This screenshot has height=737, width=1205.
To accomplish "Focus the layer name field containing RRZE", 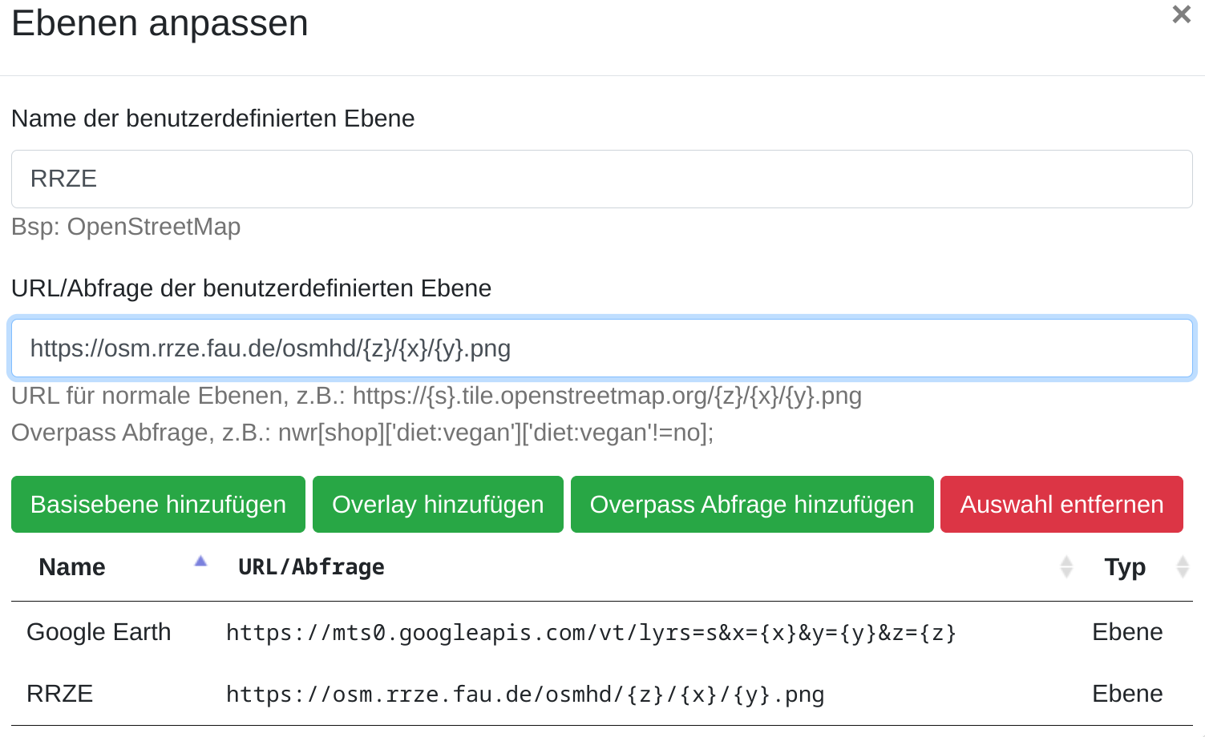I will coord(601,179).
